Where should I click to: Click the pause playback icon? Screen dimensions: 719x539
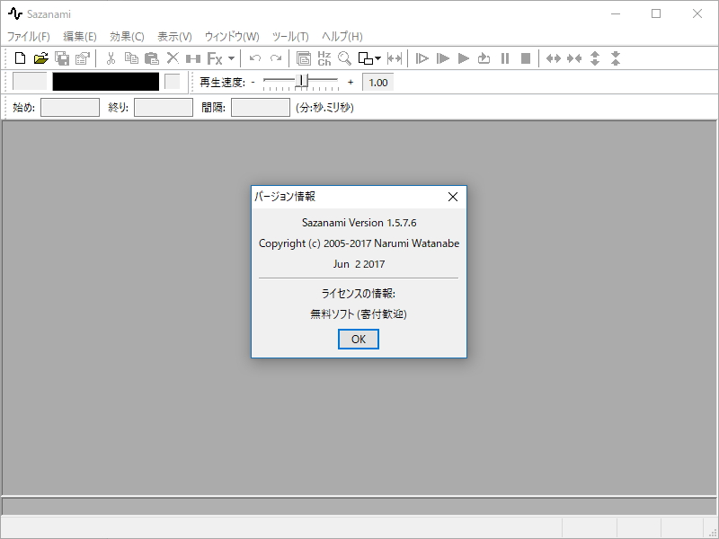pyautogui.click(x=505, y=58)
